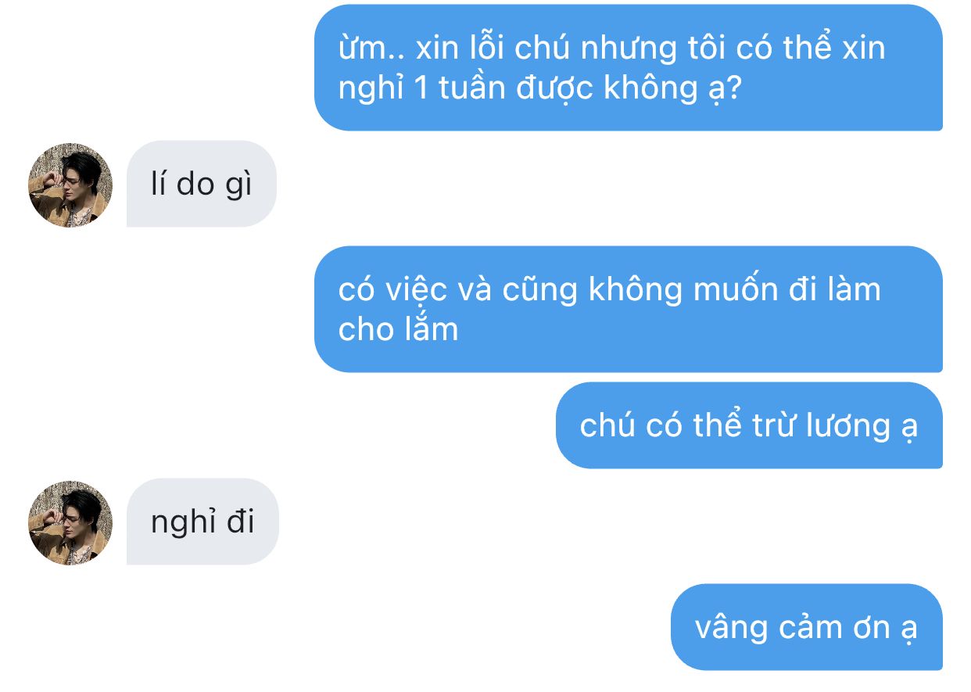Select the gray "lí do gì" message bubble
This screenshot has width=971, height=692.
(x=202, y=184)
